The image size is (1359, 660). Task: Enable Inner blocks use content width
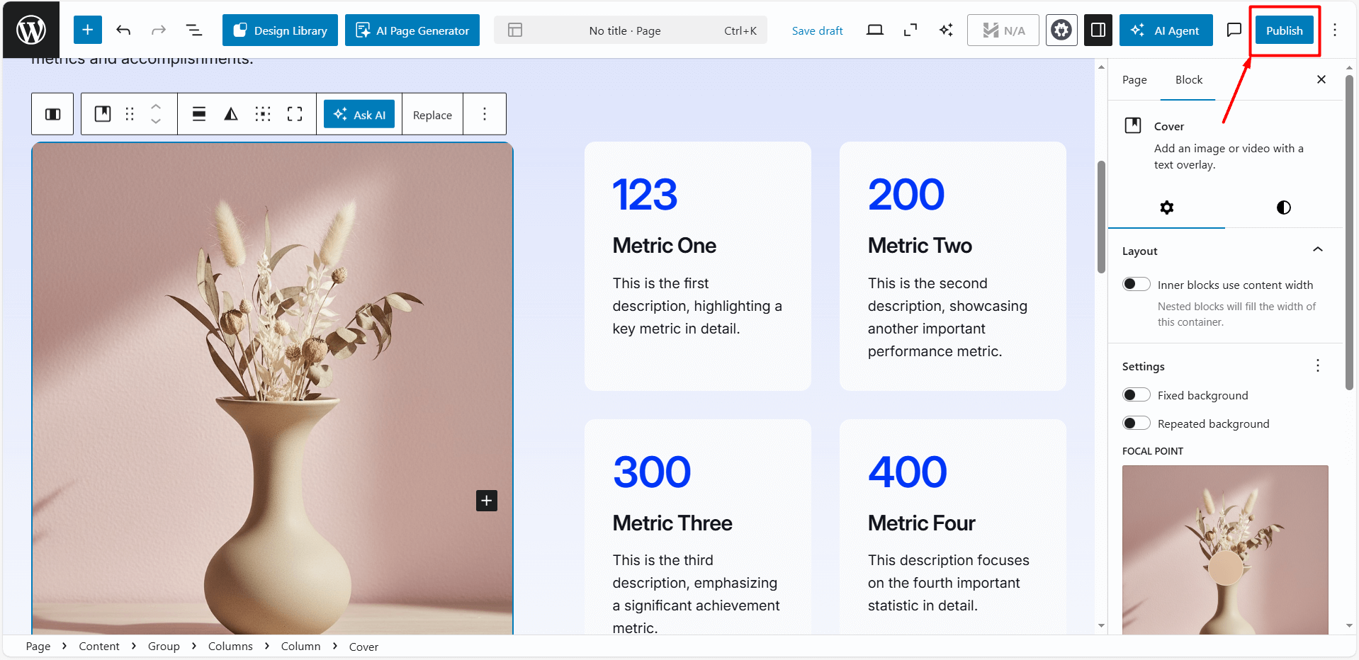click(x=1135, y=284)
